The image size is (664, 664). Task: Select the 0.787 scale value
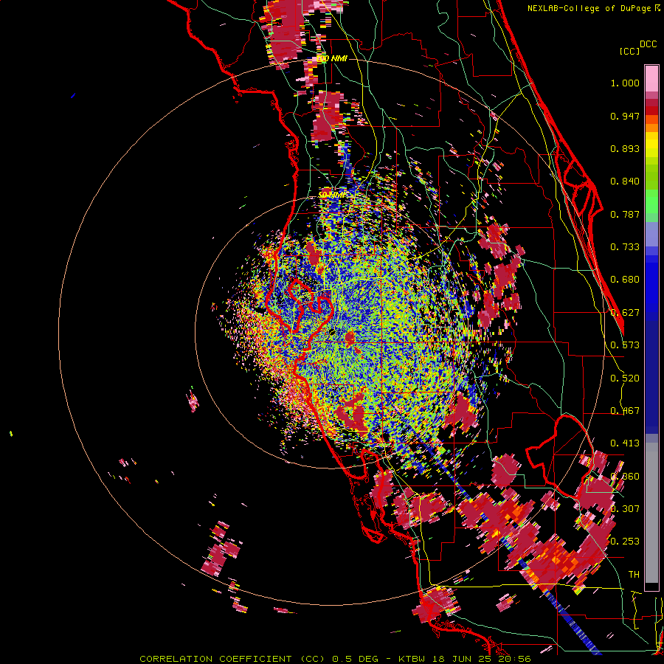625,214
